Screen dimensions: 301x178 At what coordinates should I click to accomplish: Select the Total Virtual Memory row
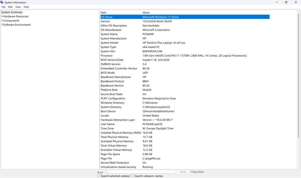click(185, 146)
